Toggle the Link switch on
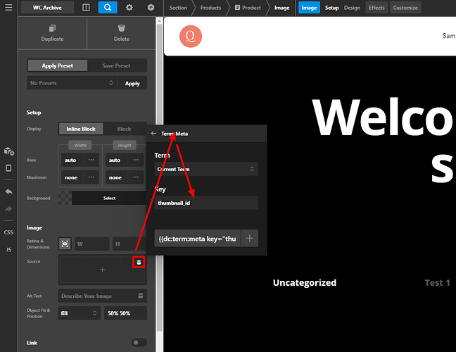The width and height of the screenshot is (456, 352). 139,342
